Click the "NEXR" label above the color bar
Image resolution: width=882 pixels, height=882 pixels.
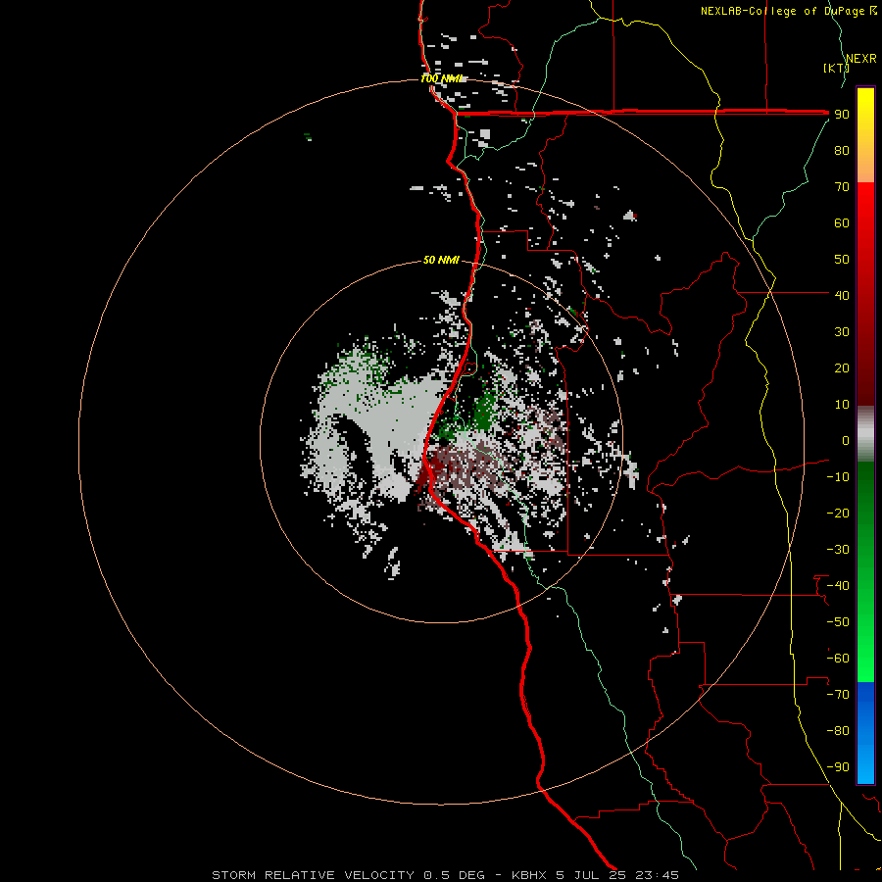pos(861,59)
